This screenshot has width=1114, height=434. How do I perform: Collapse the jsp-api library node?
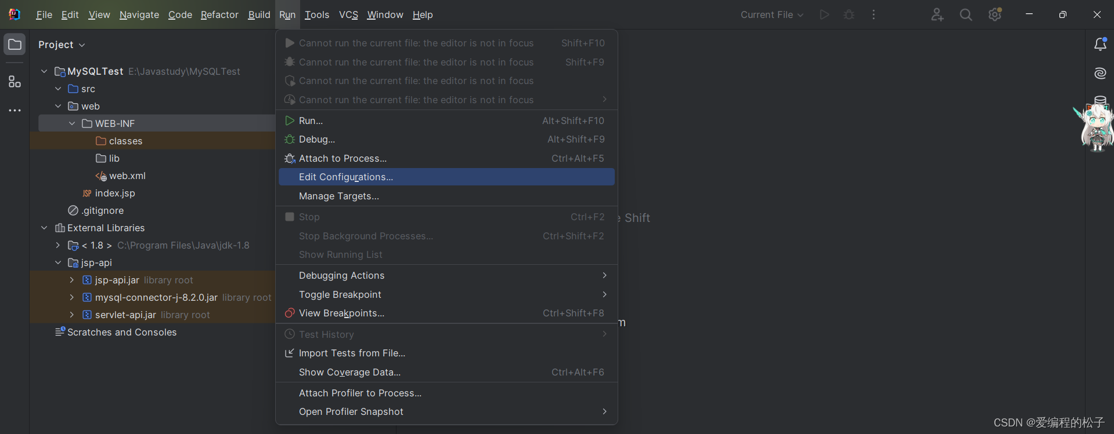58,262
